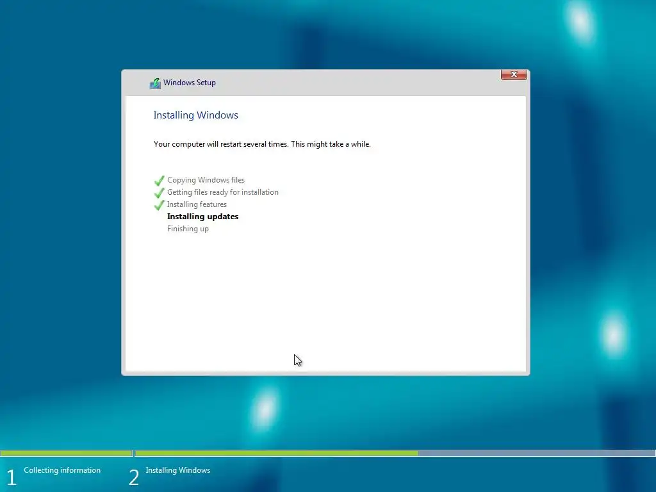Click the Windows Setup title bar icon

[155, 83]
